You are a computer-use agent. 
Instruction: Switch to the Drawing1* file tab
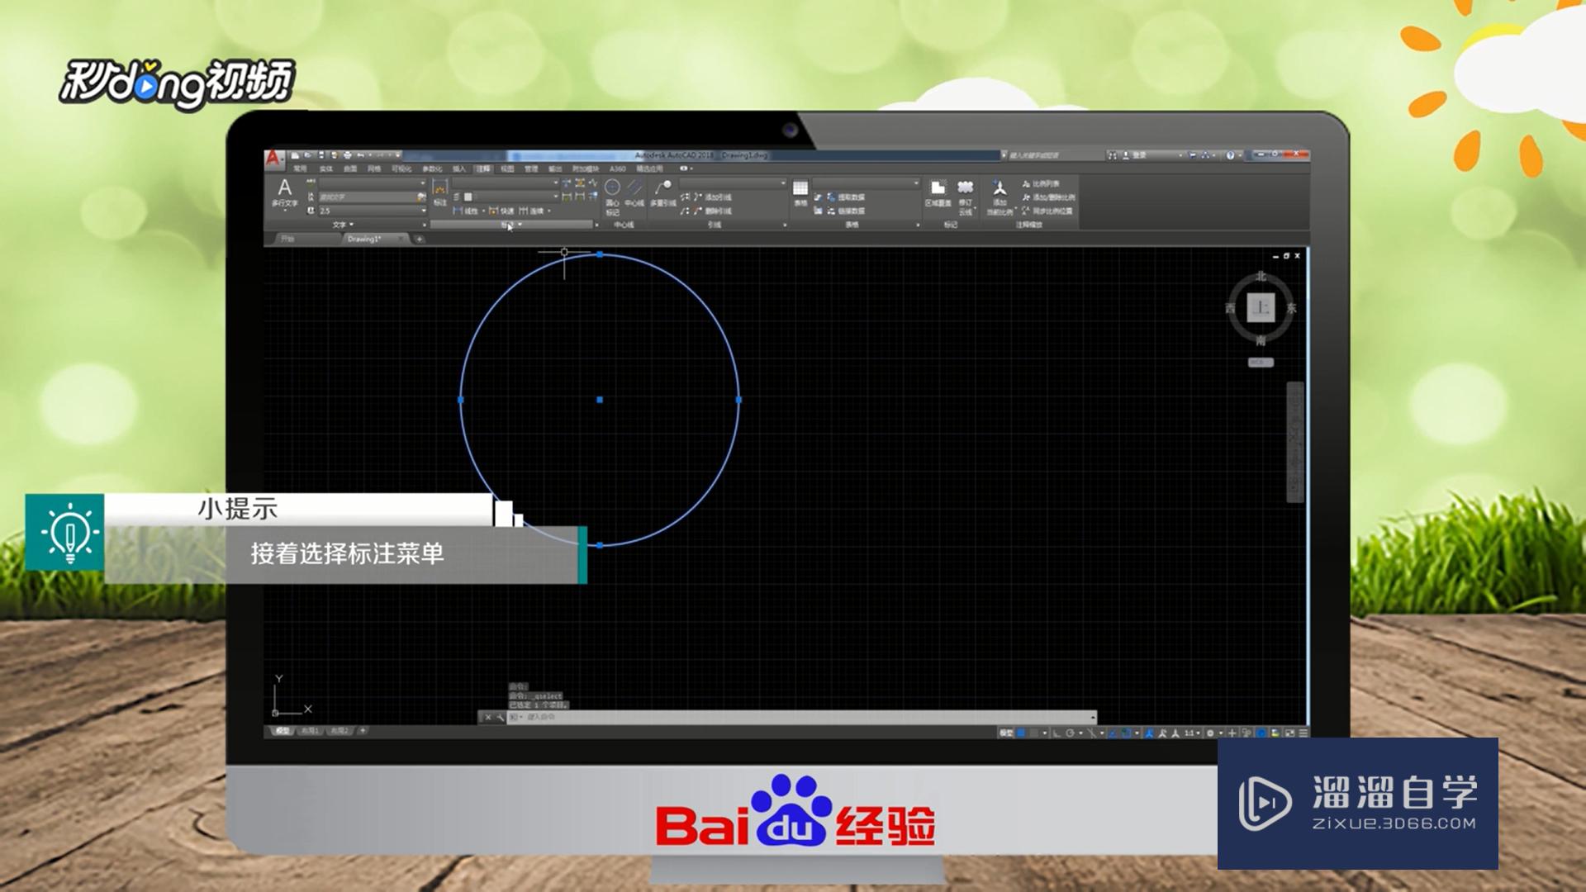[x=363, y=239]
